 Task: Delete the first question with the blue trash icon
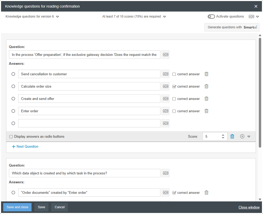click(232, 137)
